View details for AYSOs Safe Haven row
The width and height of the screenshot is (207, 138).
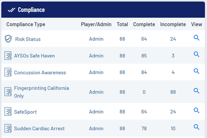tap(197, 54)
